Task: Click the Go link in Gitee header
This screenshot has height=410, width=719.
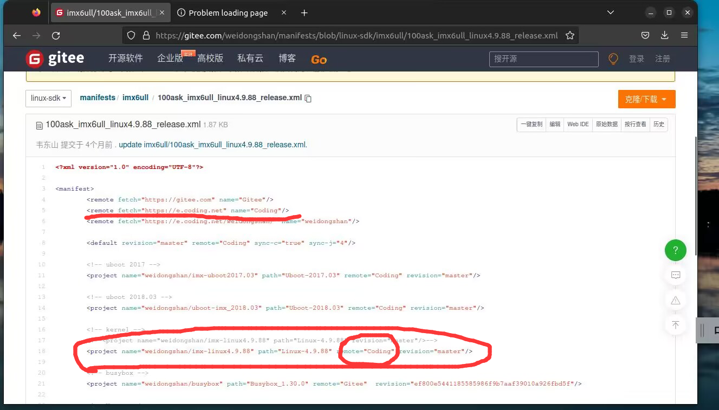Action: coord(319,59)
